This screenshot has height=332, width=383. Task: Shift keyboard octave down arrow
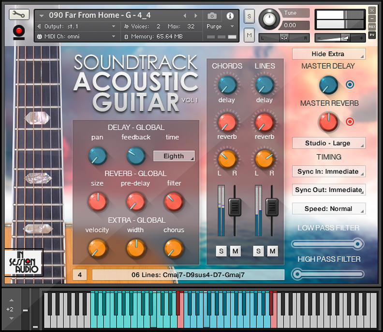coord(12,318)
